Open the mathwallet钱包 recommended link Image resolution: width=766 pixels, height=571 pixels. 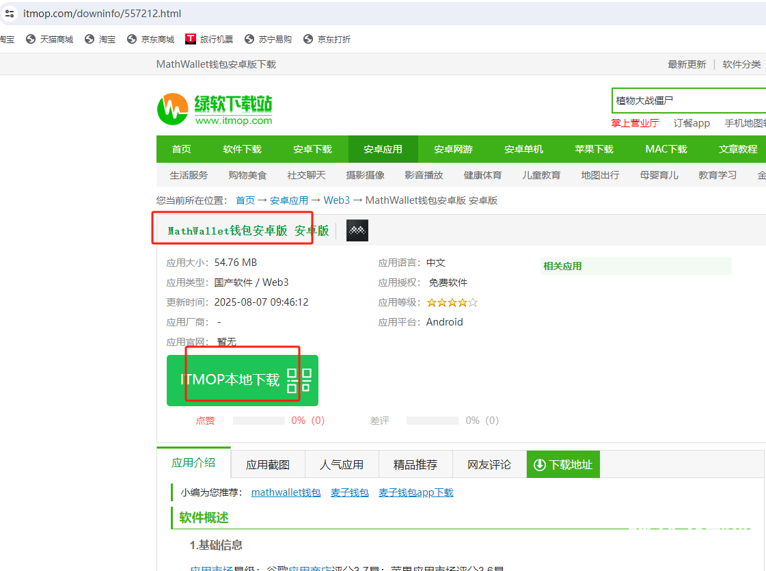click(x=286, y=492)
